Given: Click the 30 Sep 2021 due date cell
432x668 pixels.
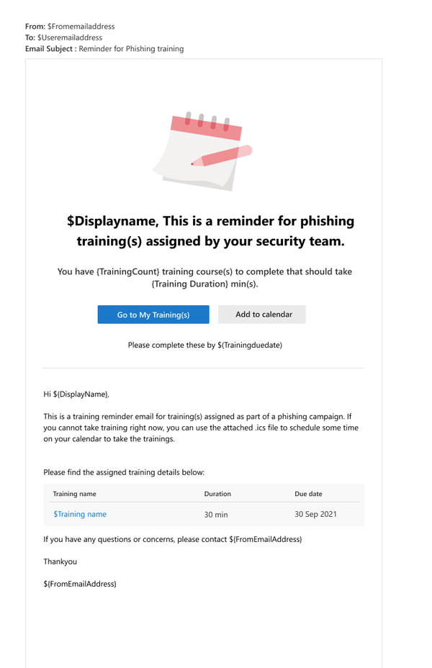Looking at the screenshot, I should click(315, 514).
